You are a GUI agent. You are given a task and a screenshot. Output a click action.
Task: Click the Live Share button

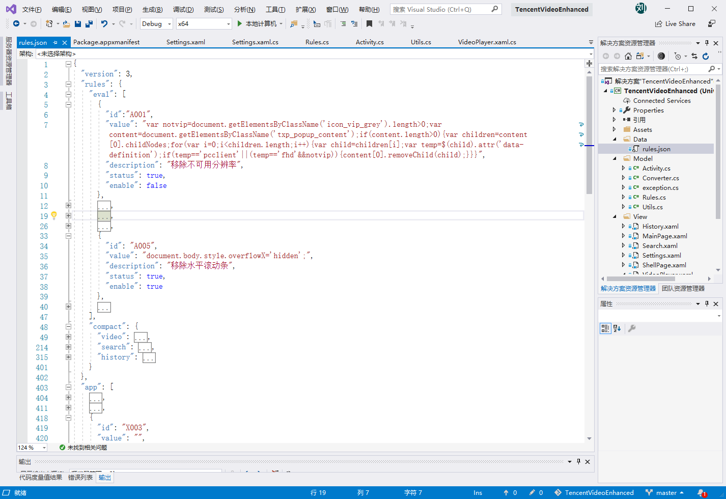tap(675, 23)
